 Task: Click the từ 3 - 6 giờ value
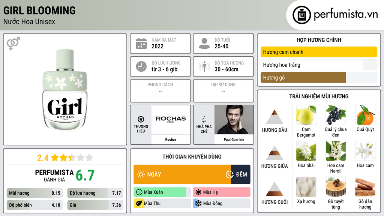[165, 69]
